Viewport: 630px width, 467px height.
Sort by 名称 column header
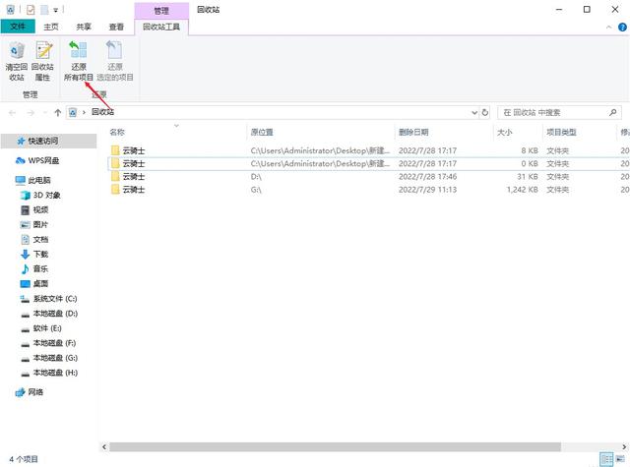pyautogui.click(x=117, y=132)
